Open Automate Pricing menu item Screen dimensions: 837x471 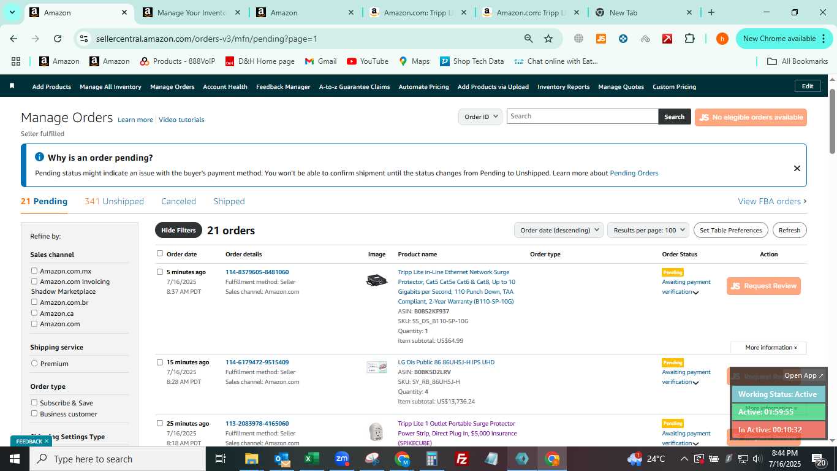coord(423,86)
